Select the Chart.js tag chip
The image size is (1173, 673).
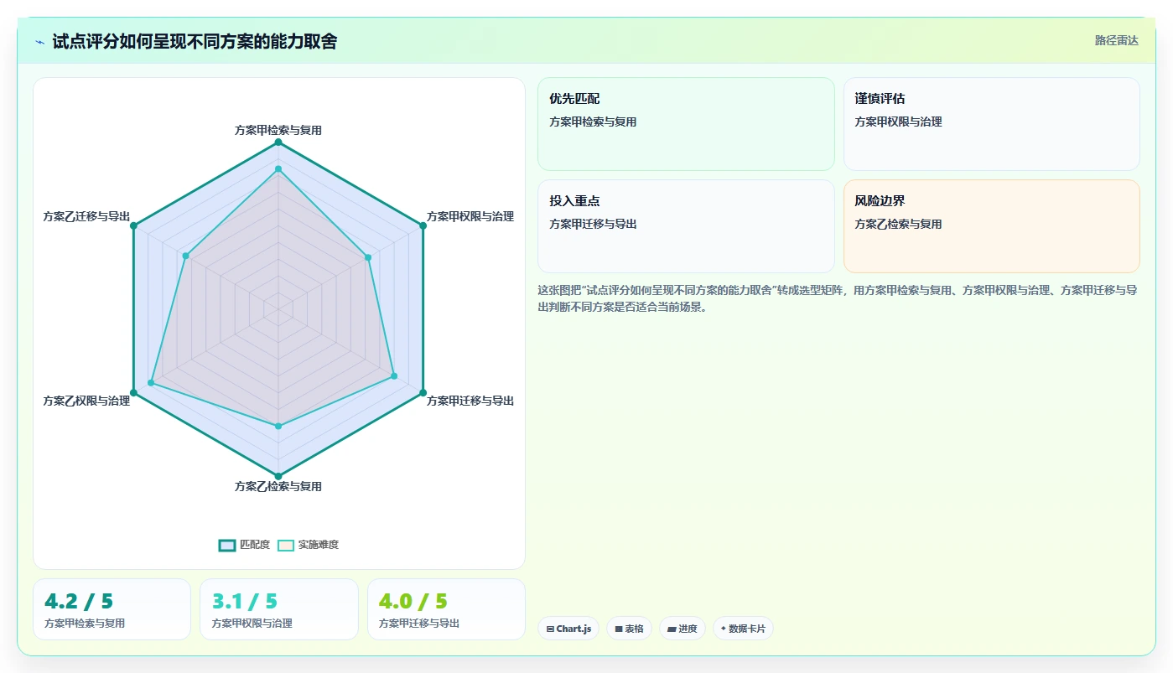(x=568, y=629)
